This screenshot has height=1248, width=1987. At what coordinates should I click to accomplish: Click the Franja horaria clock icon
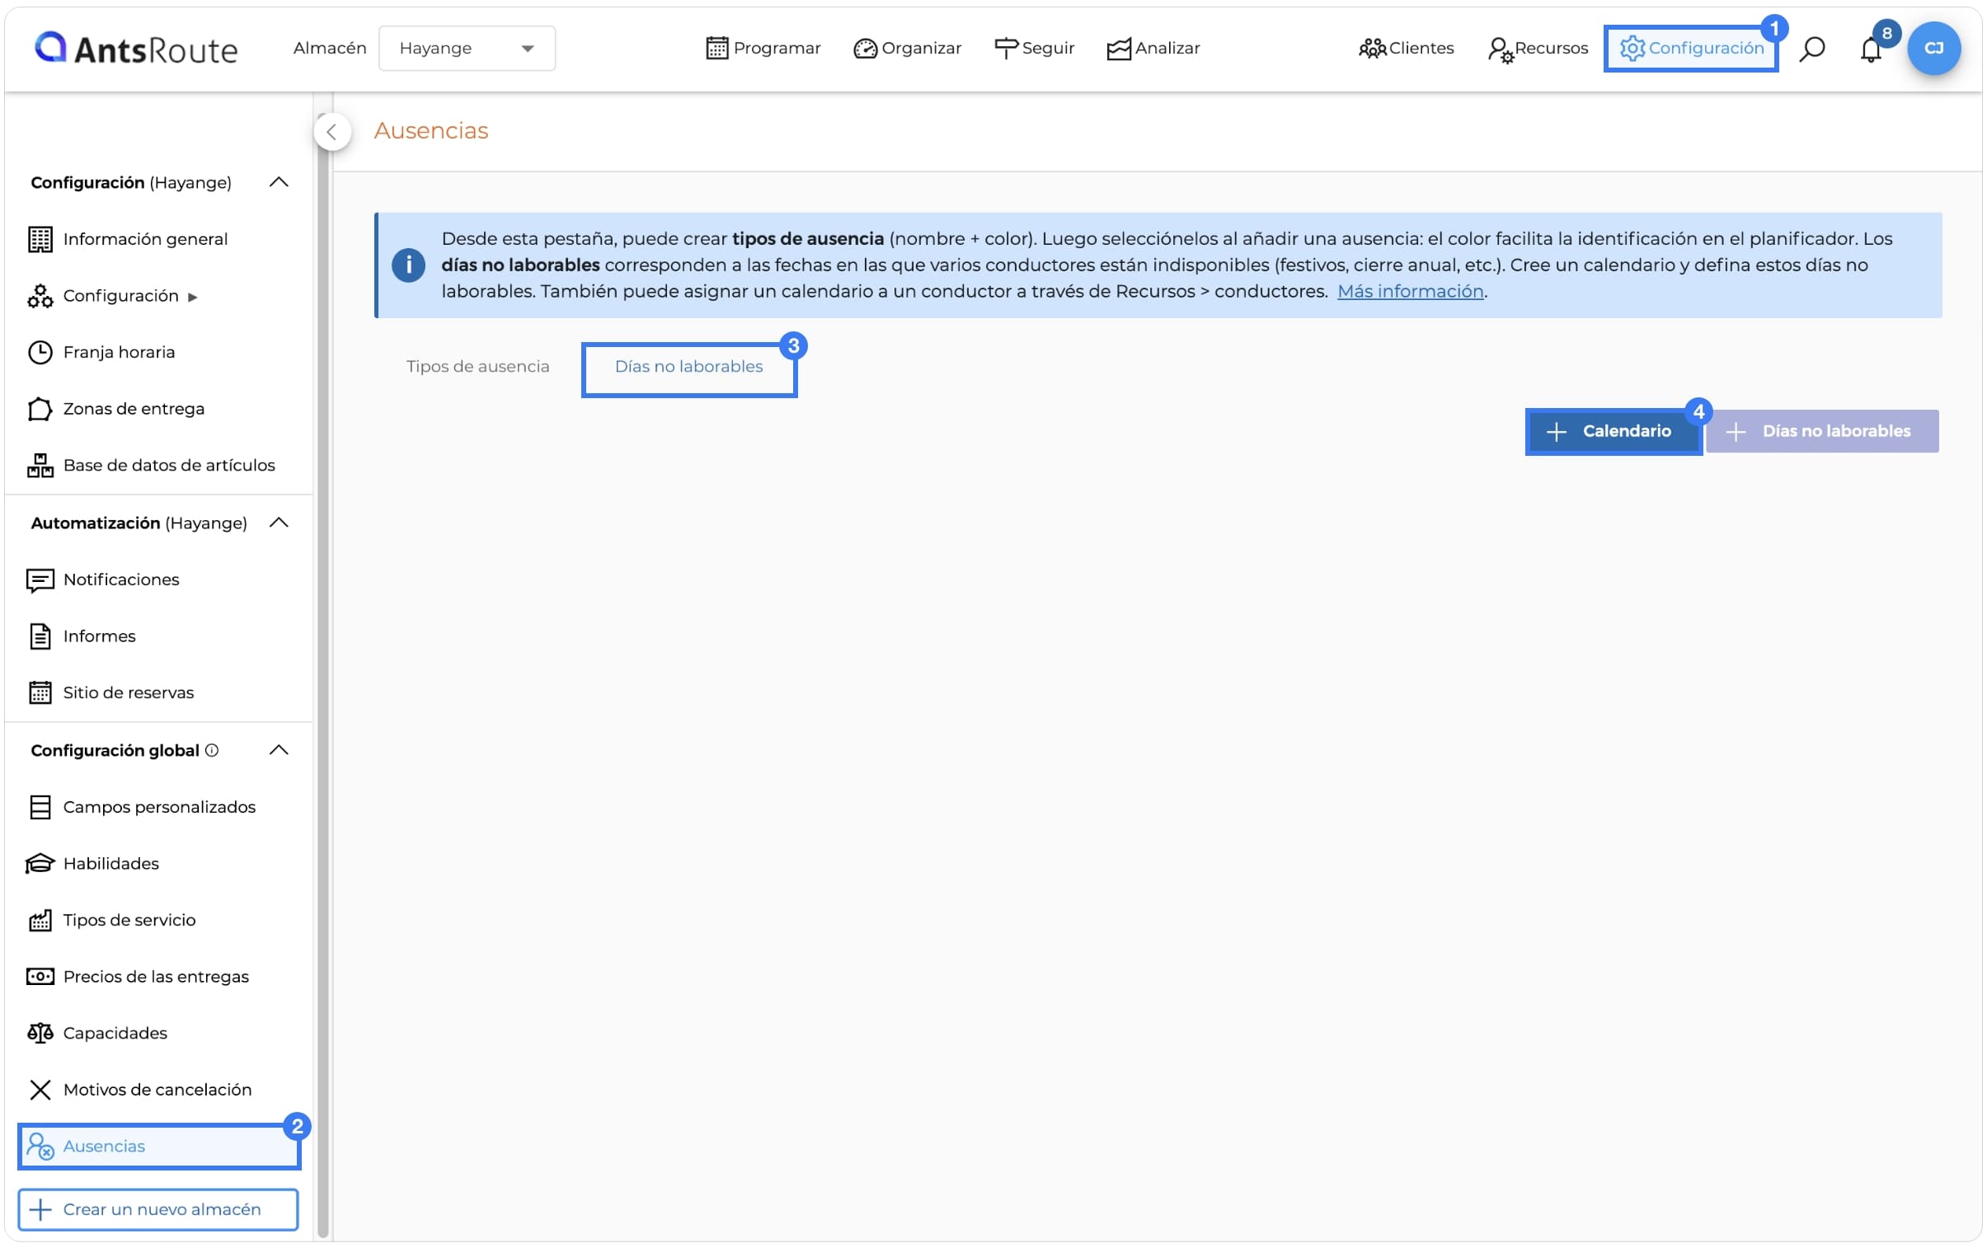pos(40,352)
